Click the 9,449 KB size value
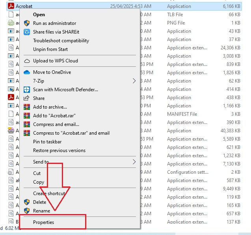The width and height of the screenshot is (251, 235). click(x=231, y=189)
